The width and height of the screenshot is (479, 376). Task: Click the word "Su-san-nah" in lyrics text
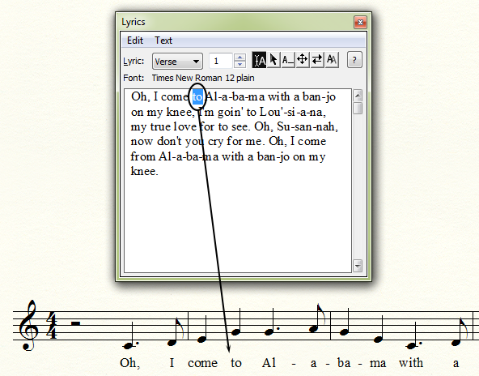pos(307,126)
